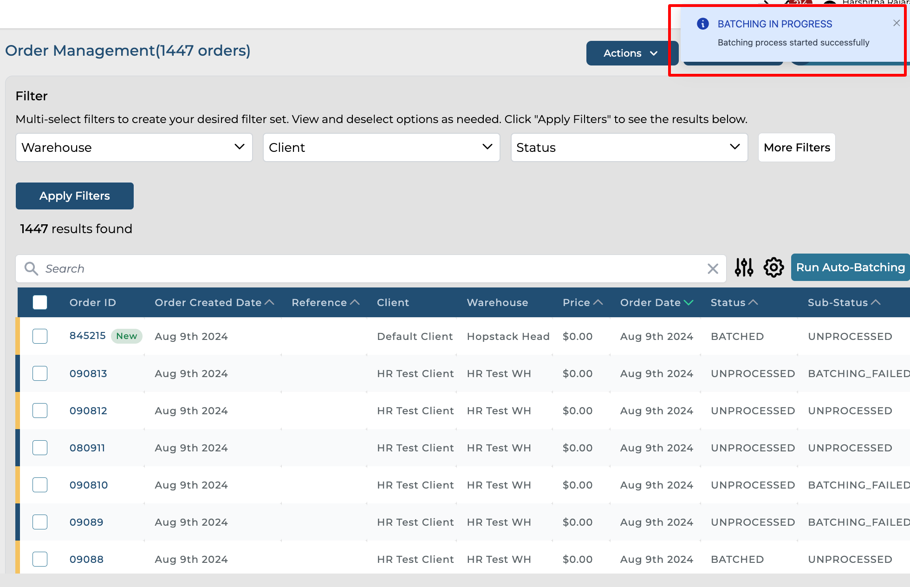The image size is (910, 587).
Task: Sort by Order Created Date arrow
Action: pyautogui.click(x=269, y=302)
